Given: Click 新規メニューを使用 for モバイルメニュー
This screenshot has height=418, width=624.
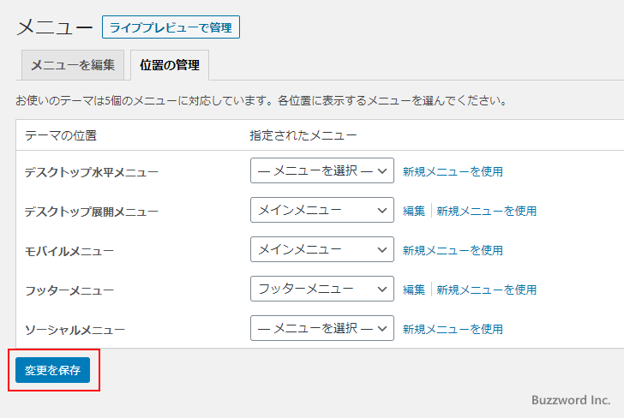Looking at the screenshot, I should tap(453, 250).
